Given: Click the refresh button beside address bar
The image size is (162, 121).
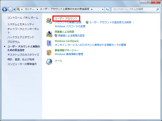Looking at the screenshot, I should pos(107,9).
